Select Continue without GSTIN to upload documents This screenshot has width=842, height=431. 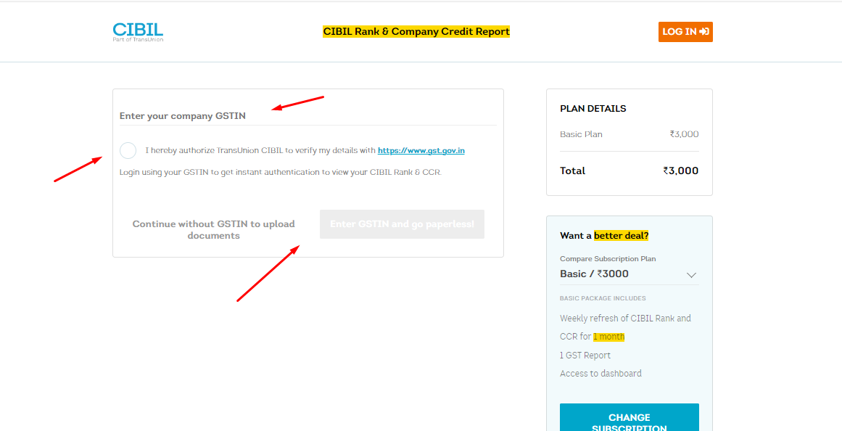click(213, 229)
